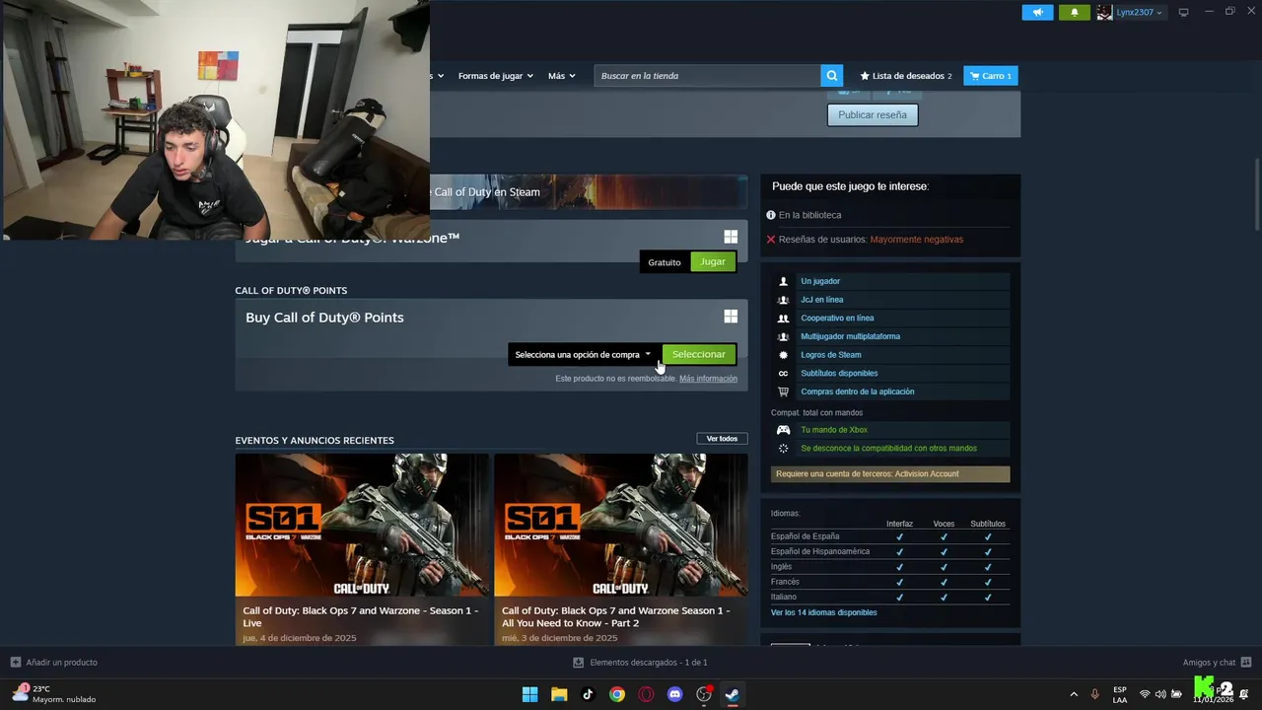The height and width of the screenshot is (710, 1262).
Task: Open Cooperativo en línea category
Action: tap(837, 318)
